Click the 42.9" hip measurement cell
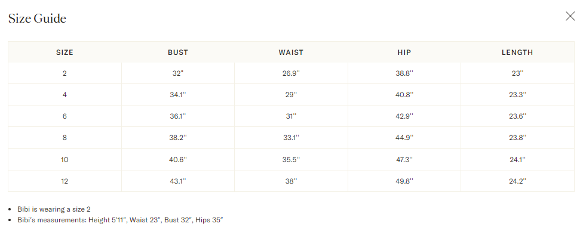Image resolution: width=583 pixels, height=242 pixels. click(404, 116)
